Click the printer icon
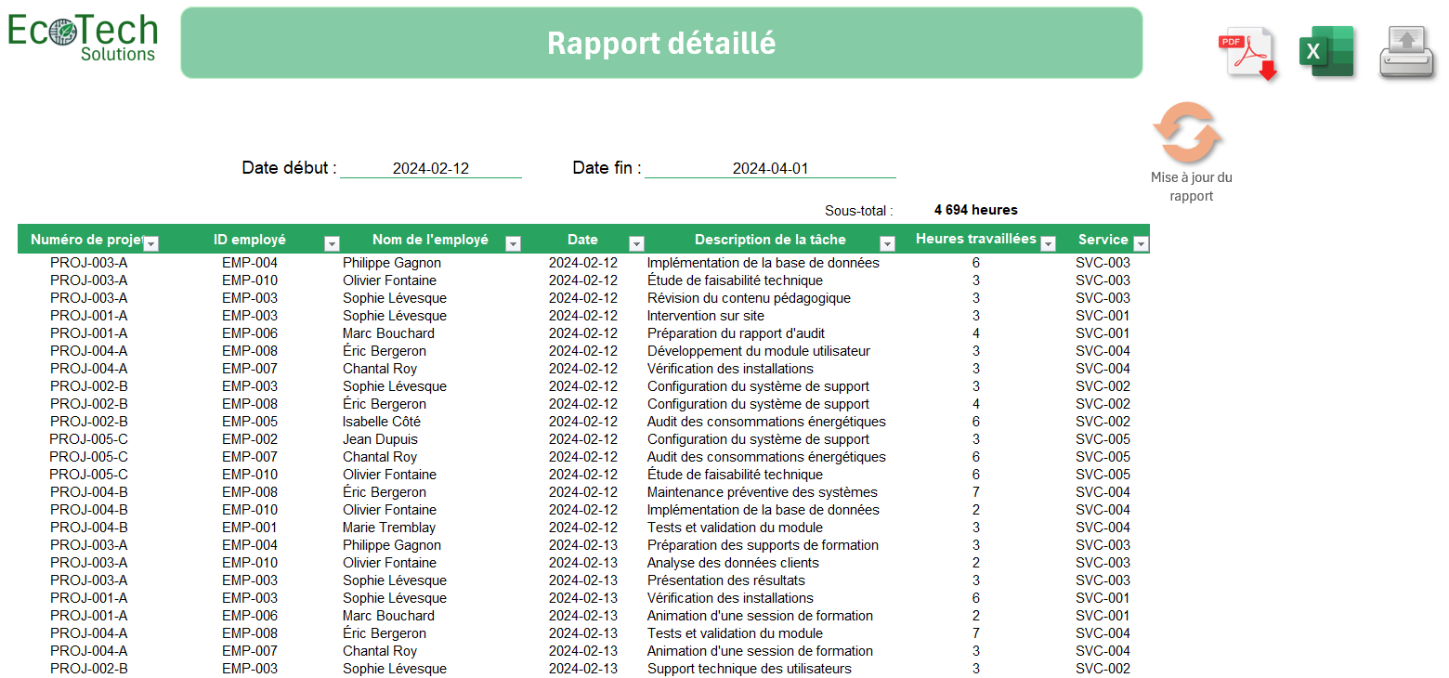The width and height of the screenshot is (1449, 678). pos(1407,53)
